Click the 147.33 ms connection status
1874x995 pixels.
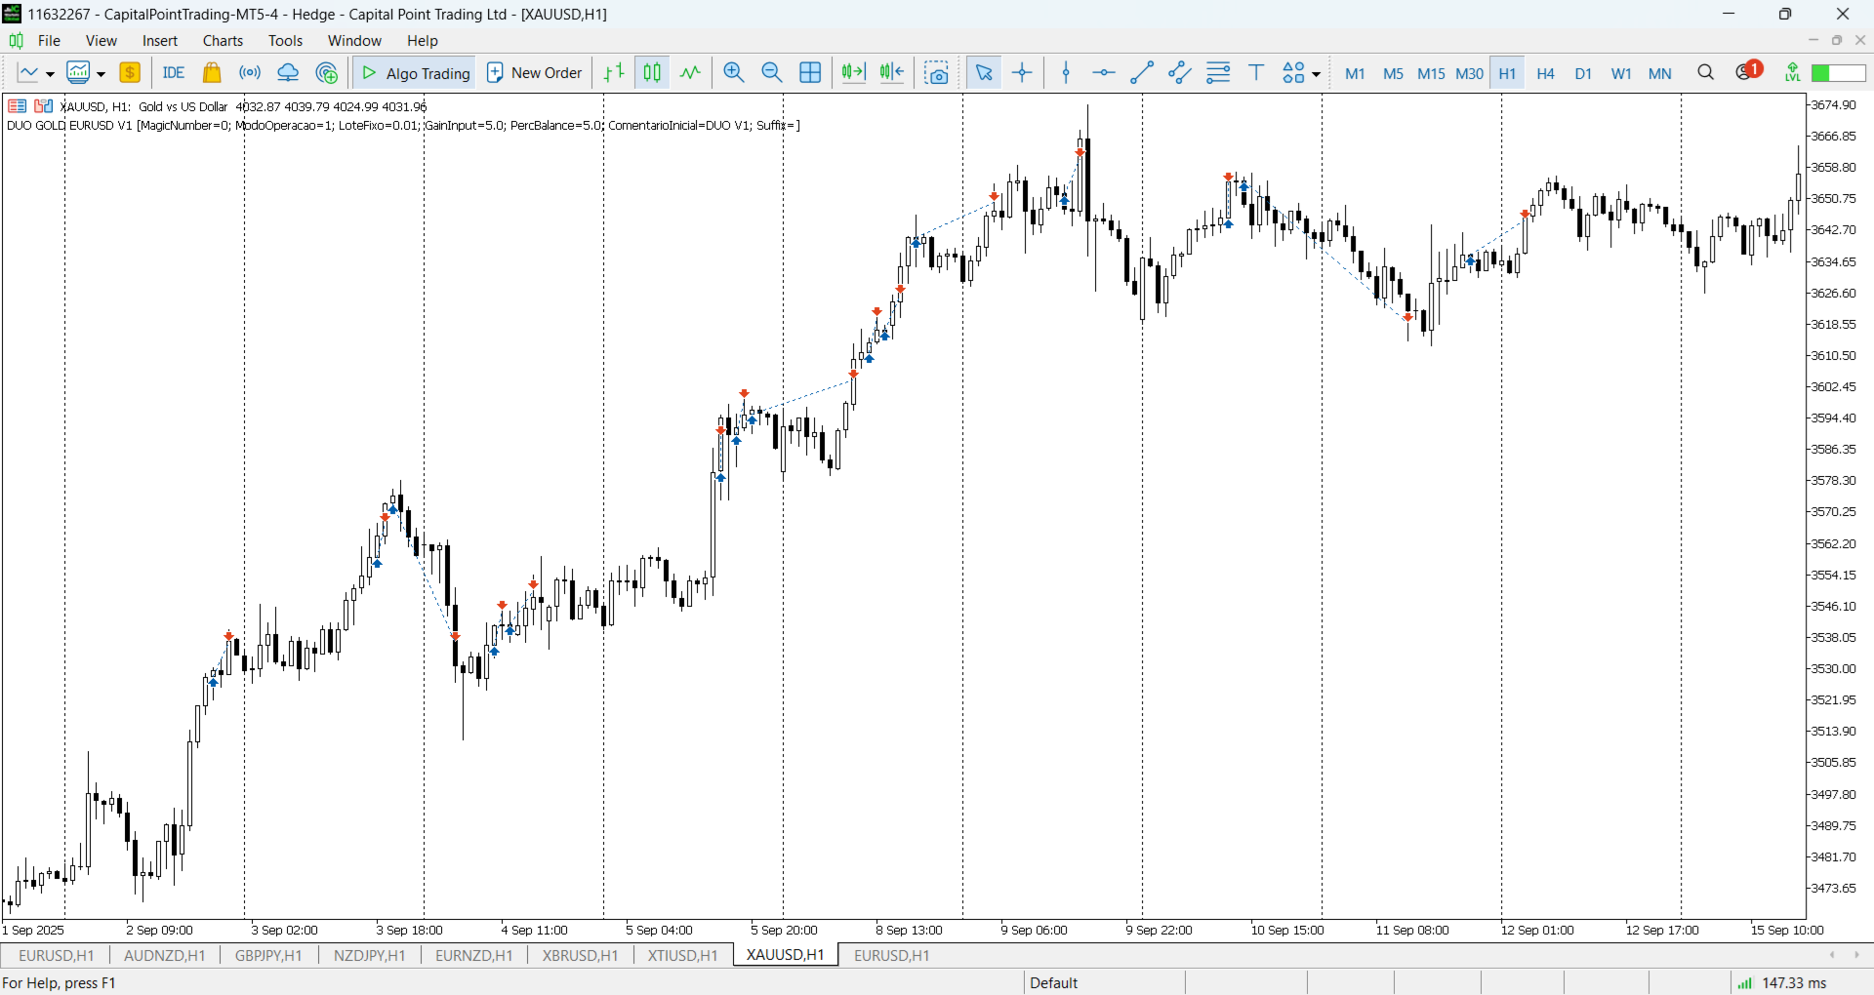[1782, 983]
